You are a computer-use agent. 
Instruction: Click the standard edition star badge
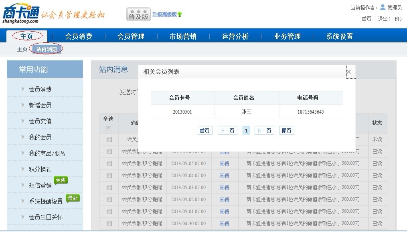coord(138,14)
